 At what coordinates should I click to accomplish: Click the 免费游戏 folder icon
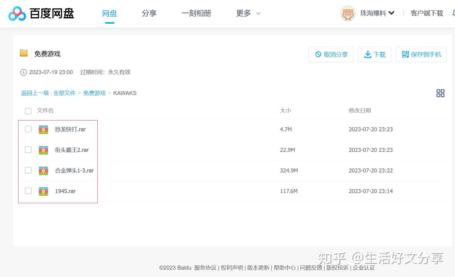pyautogui.click(x=24, y=53)
